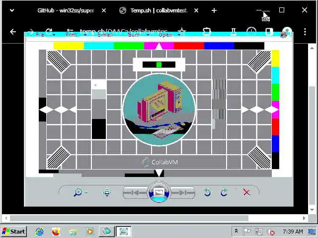Activate the Photo Viewer taskbar button
The width and height of the screenshot is (318, 238).
click(124, 232)
